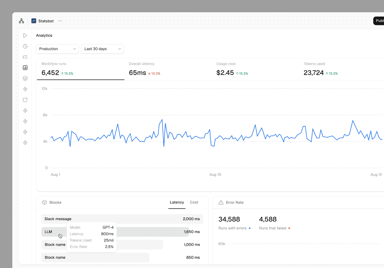This screenshot has height=268, width=384.
Task: Click the stacked layers sidebar icon
Action: point(25,78)
